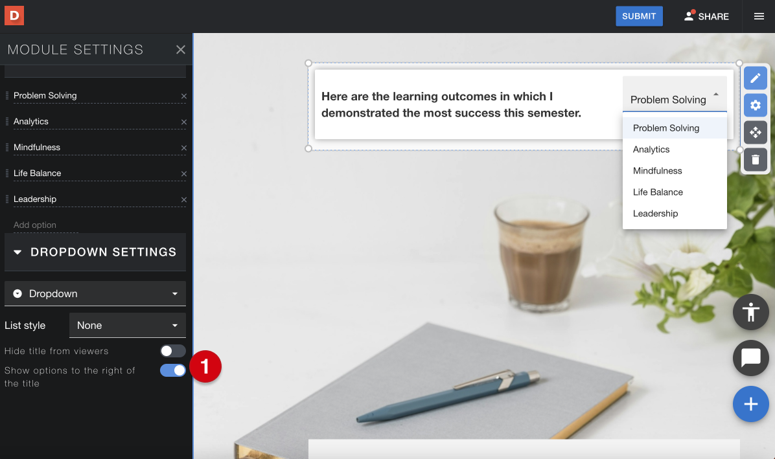Open the List style None dropdown
This screenshot has height=459, width=775.
(x=128, y=325)
